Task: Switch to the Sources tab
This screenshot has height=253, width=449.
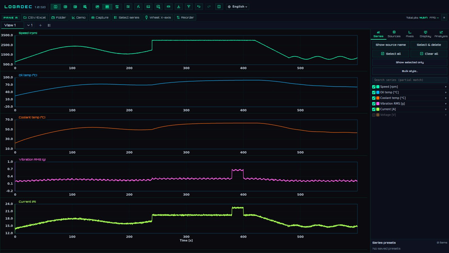Action: coord(394,34)
